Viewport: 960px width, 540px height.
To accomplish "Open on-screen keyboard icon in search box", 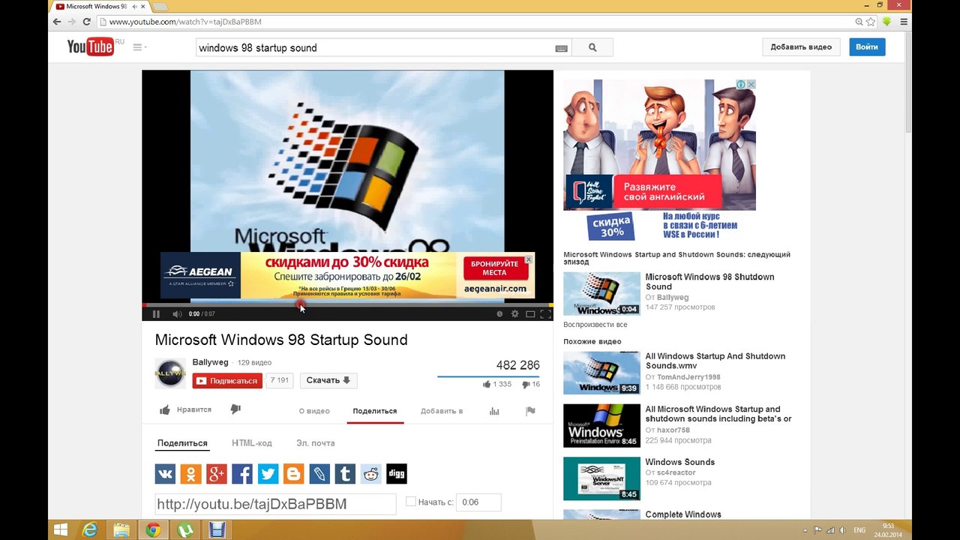I will (x=561, y=48).
